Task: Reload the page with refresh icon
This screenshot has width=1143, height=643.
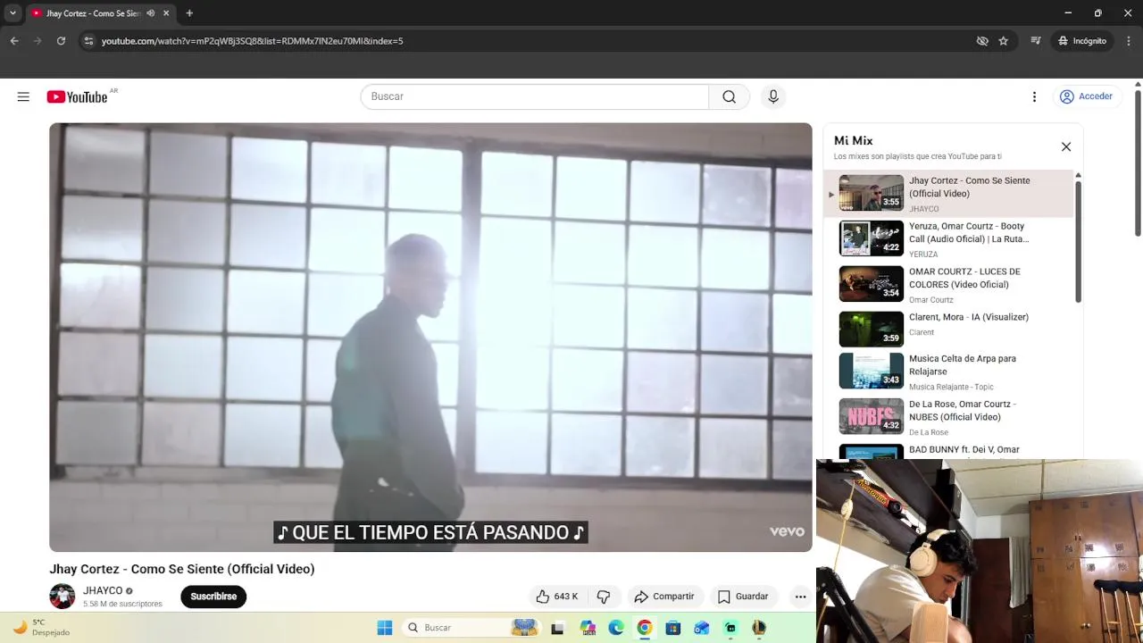Action: [x=61, y=41]
